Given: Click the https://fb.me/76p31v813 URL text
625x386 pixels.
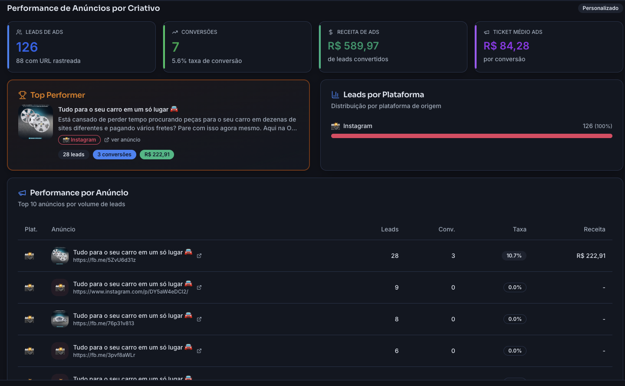Looking at the screenshot, I should tap(103, 323).
